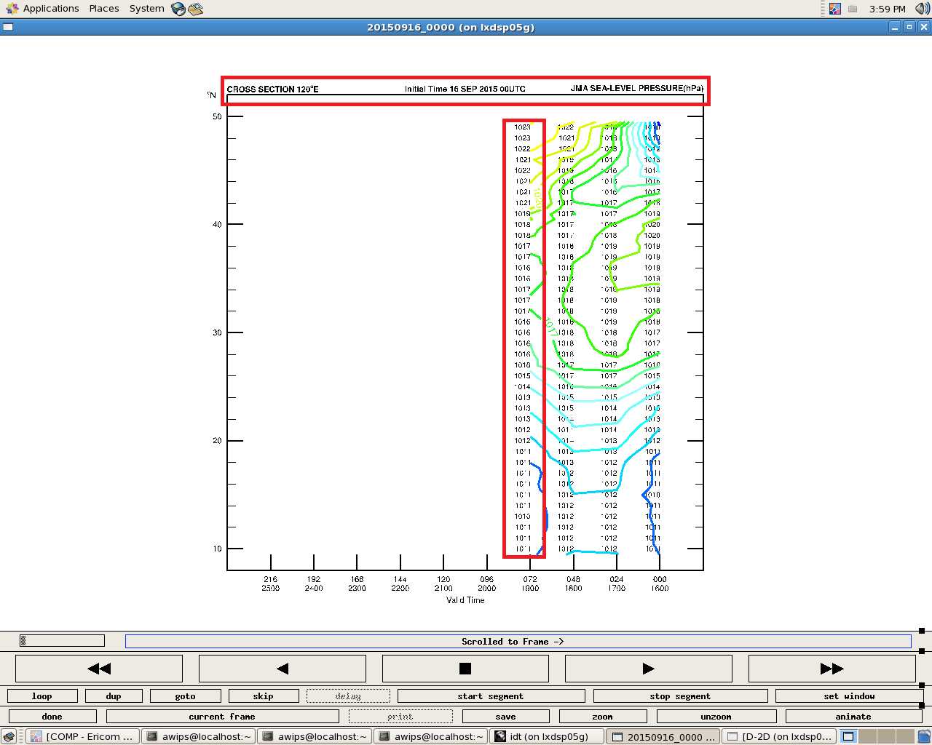This screenshot has height=745, width=932.
Task: Click the frame progress slider bar
Action: click(x=63, y=641)
